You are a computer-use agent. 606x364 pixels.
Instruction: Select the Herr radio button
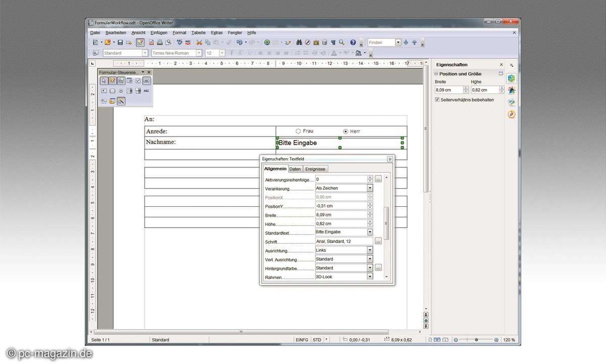coord(345,131)
